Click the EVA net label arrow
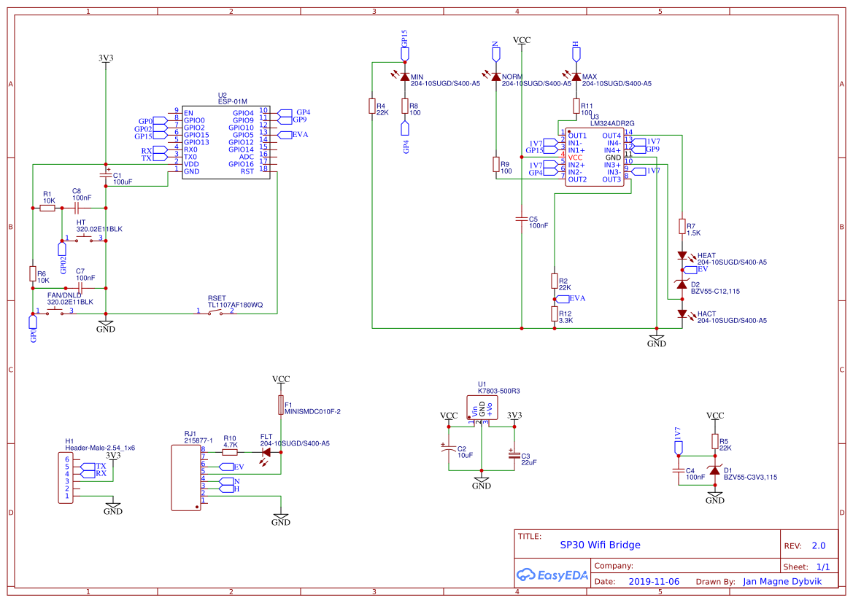Screen dimensions: 853x603 562,297
